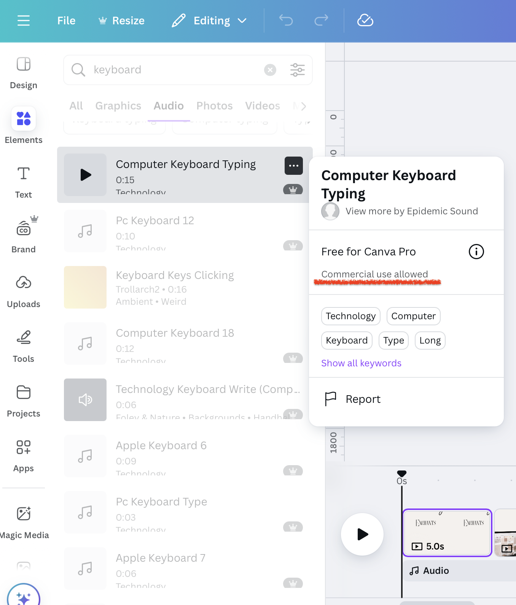Select the Audio tab
The height and width of the screenshot is (605, 516).
(169, 106)
